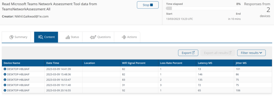Open the Summary tab

point(18,37)
